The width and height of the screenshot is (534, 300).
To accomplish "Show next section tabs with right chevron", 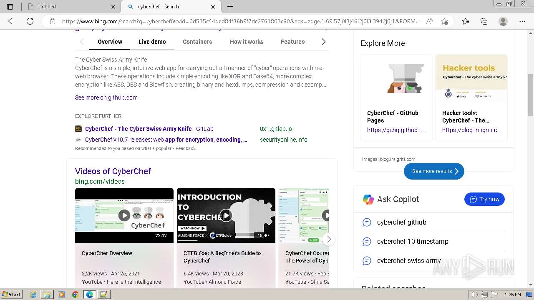I will point(323,42).
